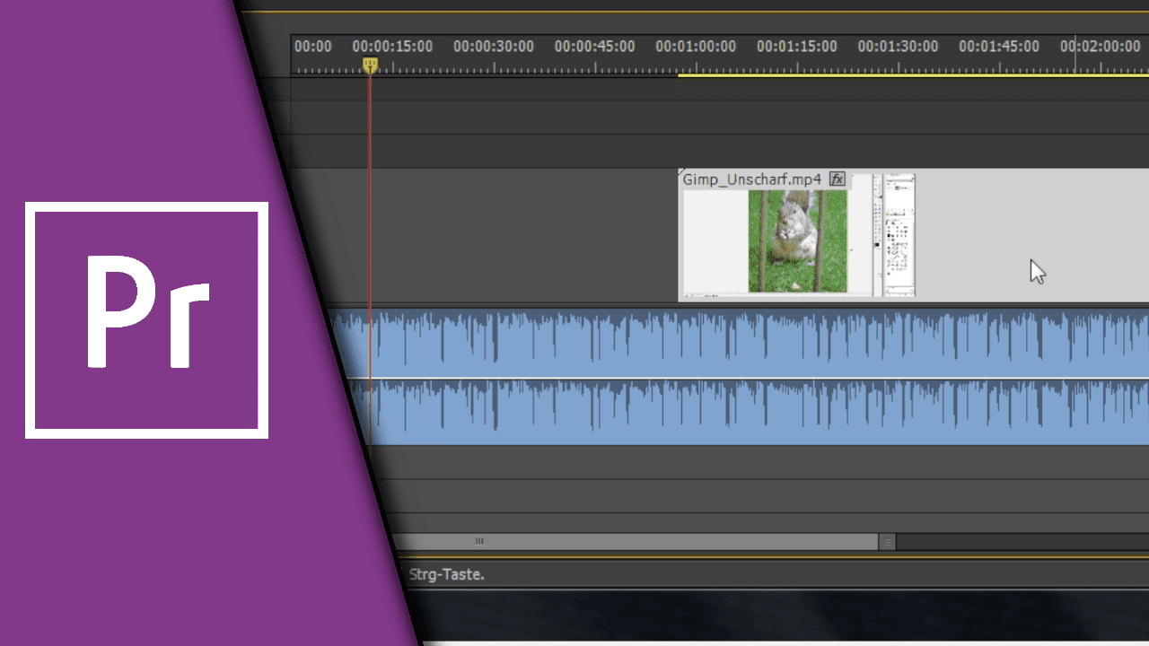Viewport: 1149px width, 646px height.
Task: Click 00:01:00:00 on the time ruler
Action: pyautogui.click(x=696, y=47)
